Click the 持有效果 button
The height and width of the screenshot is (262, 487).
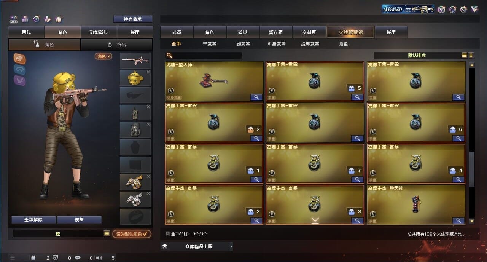coord(133,19)
